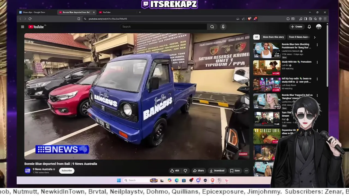This screenshot has width=349, height=196.
Task: Select 'More from this story' chip
Action: (x=273, y=37)
